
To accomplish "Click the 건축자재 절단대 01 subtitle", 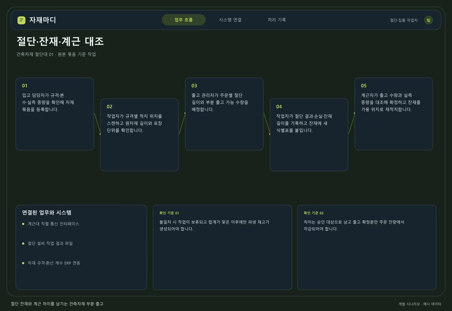I will click(x=56, y=54).
